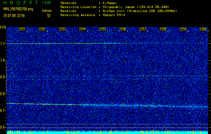Click the 0.7 frequency axis label
Viewport: 211px width, 134px height.
point(3,111)
